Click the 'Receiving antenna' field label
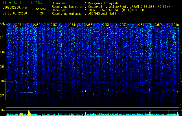This screenshot has height=116, width=182. tap(67, 14)
